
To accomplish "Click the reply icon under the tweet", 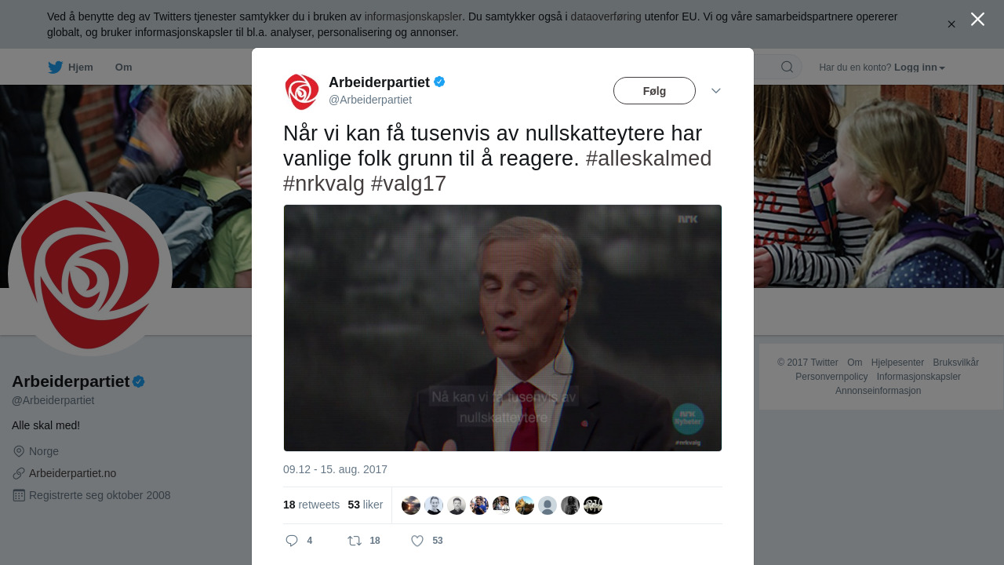I will click(292, 541).
